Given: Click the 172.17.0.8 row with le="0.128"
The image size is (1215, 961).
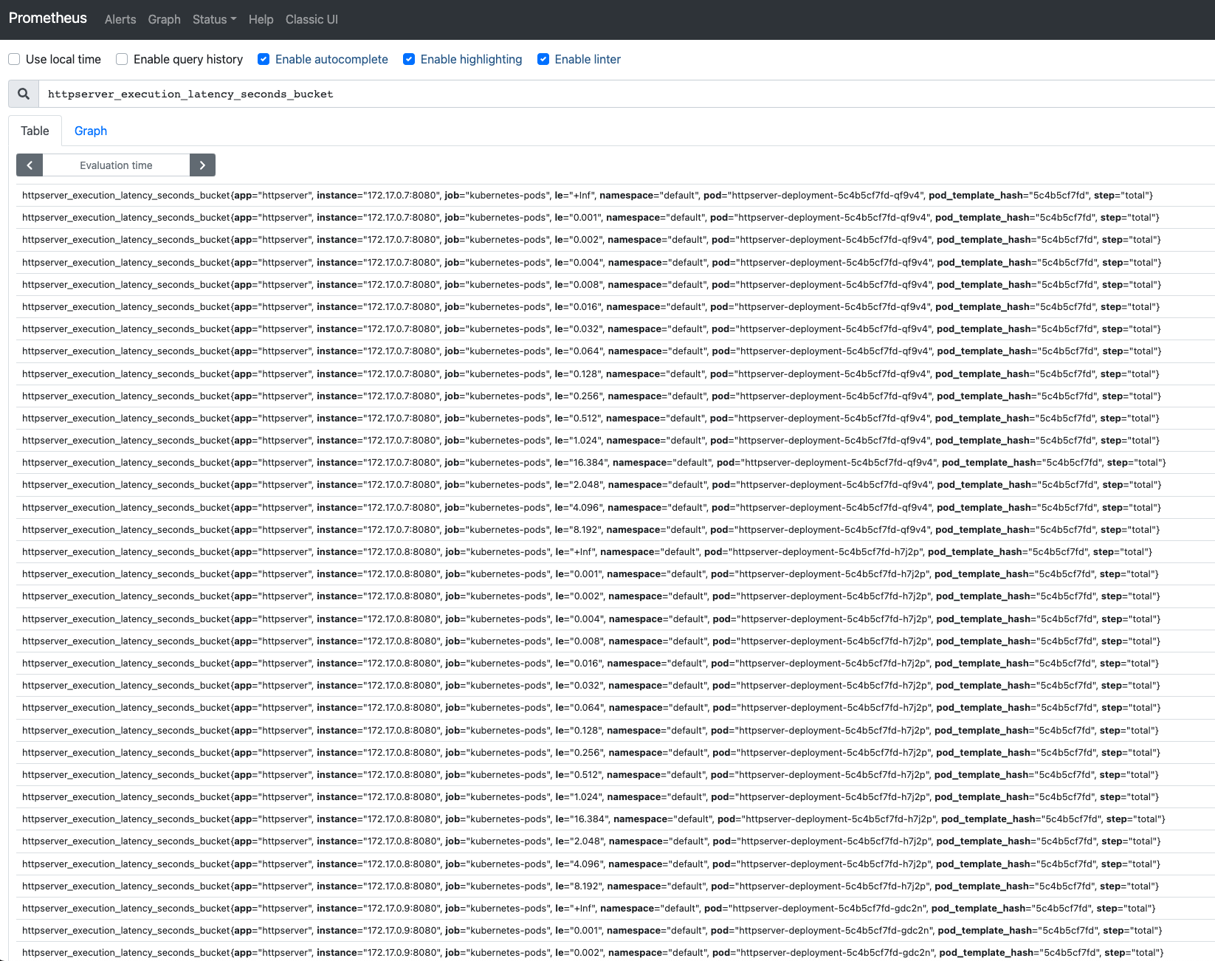Looking at the screenshot, I should coord(616,731).
